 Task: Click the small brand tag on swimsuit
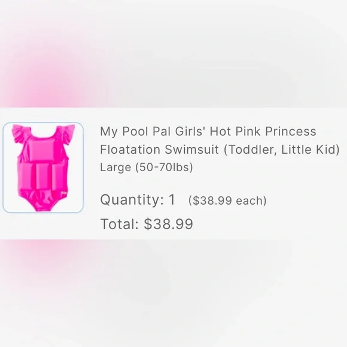tap(65, 193)
